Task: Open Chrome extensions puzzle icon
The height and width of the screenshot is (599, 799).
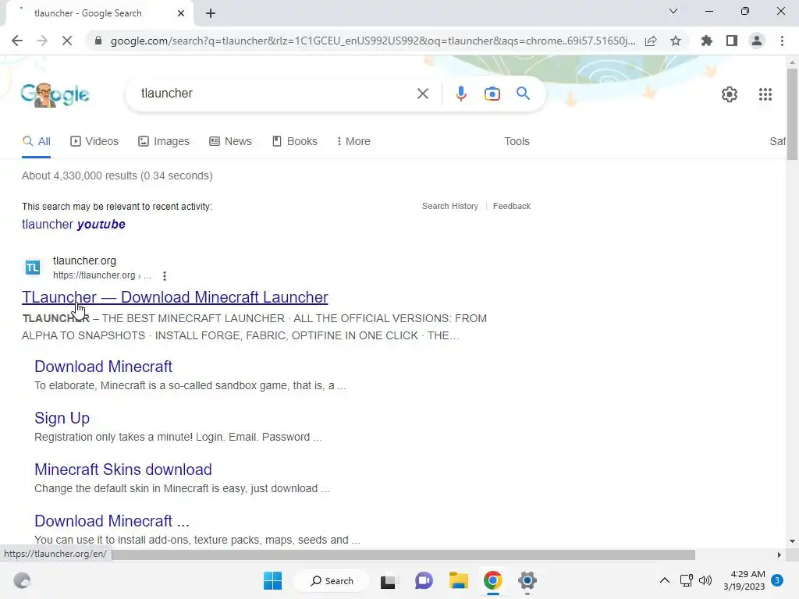Action: point(707,41)
